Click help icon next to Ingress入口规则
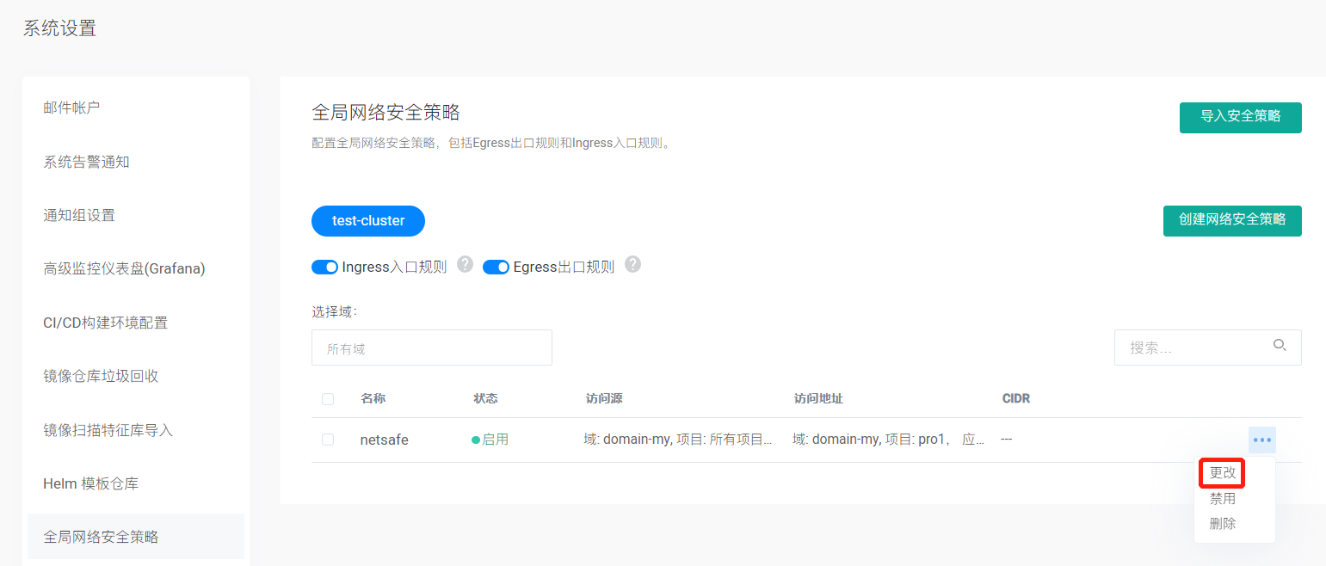 (x=466, y=264)
